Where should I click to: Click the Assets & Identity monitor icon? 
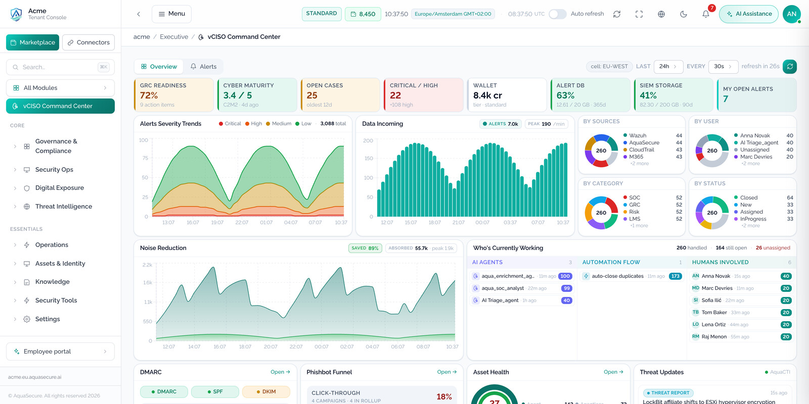(x=27, y=264)
